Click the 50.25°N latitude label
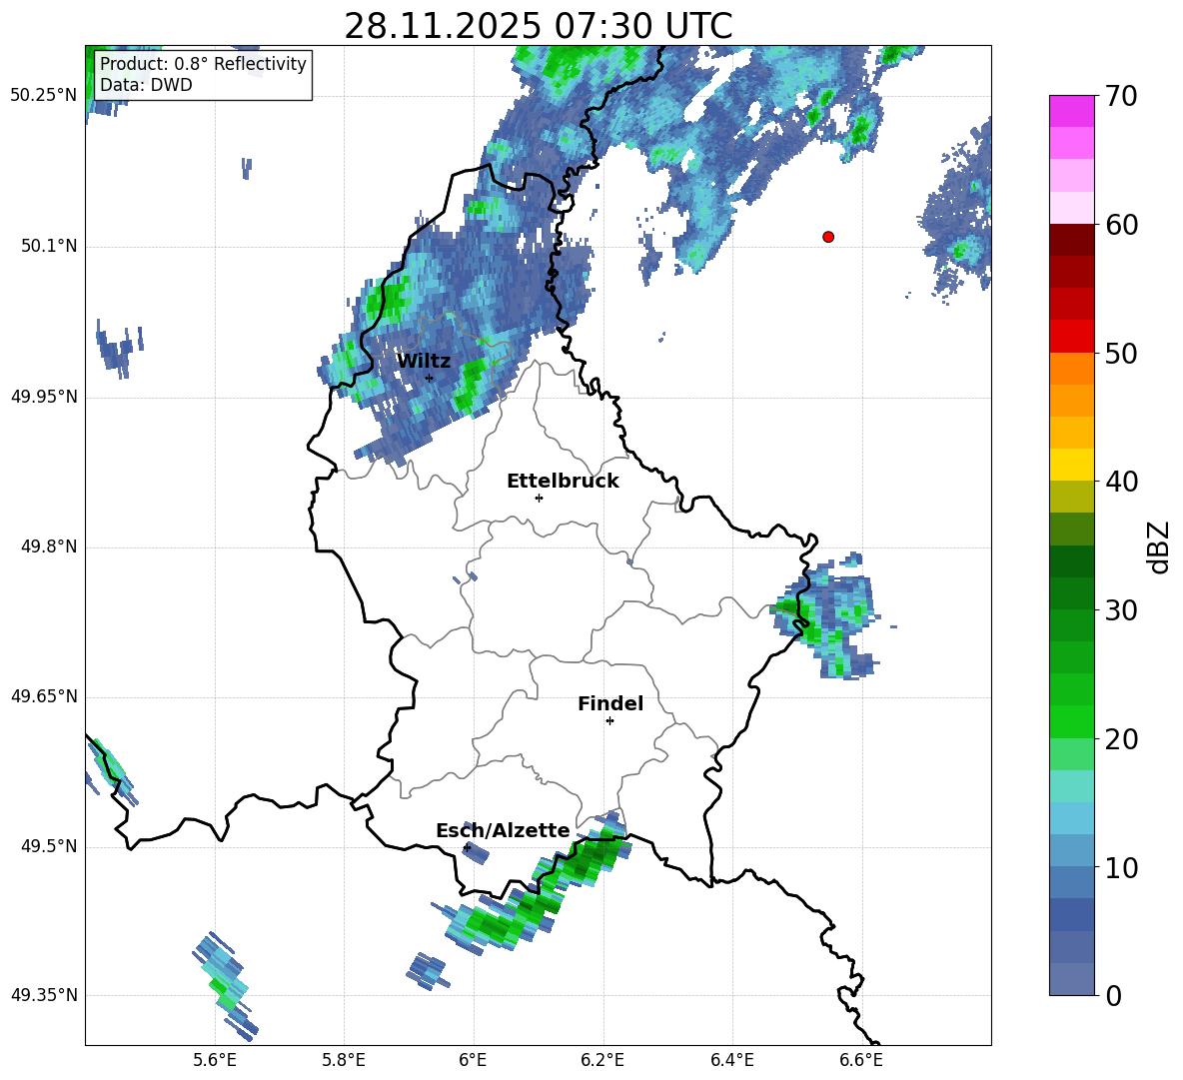The height and width of the screenshot is (1080, 1183). 44,96
